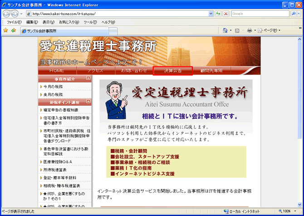Click the Add to Favorites icon
The height and width of the screenshot is (216, 304).
tap(14, 30)
